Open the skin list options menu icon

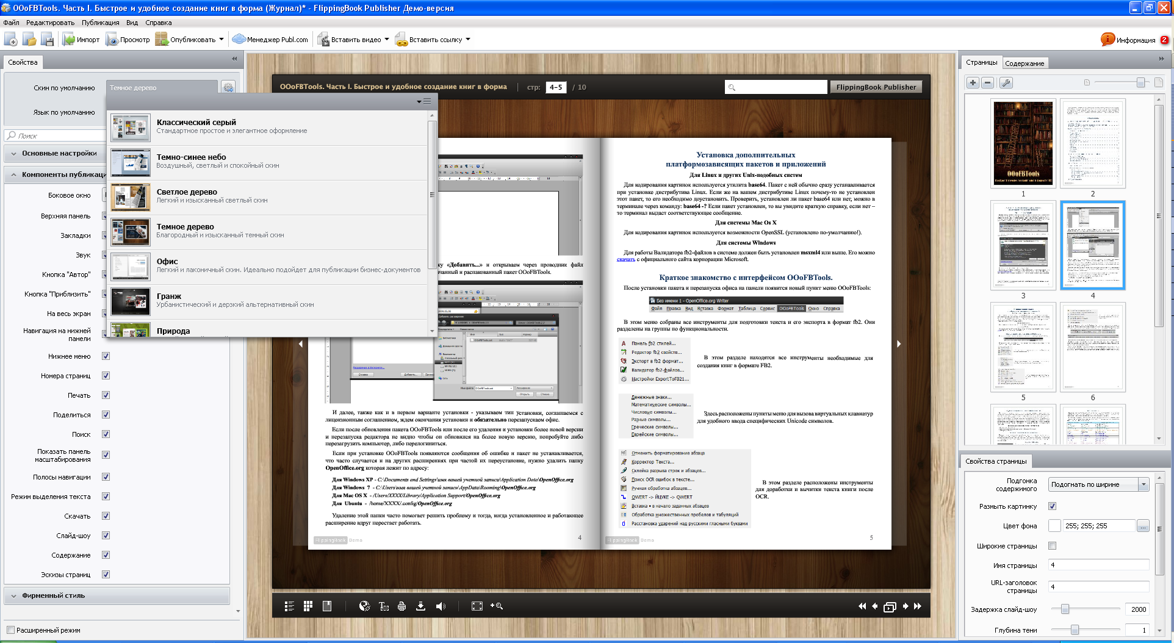tap(424, 101)
